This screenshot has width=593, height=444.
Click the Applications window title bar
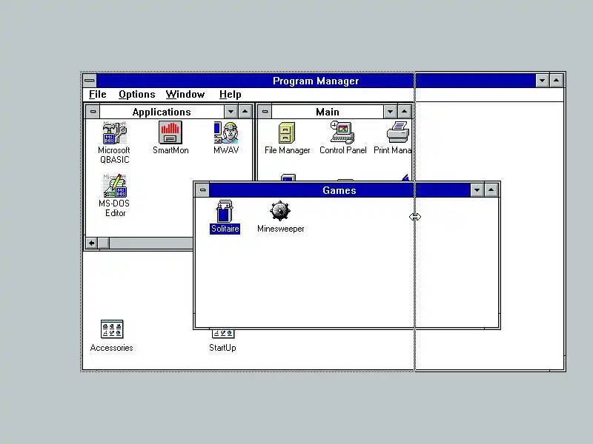click(162, 112)
